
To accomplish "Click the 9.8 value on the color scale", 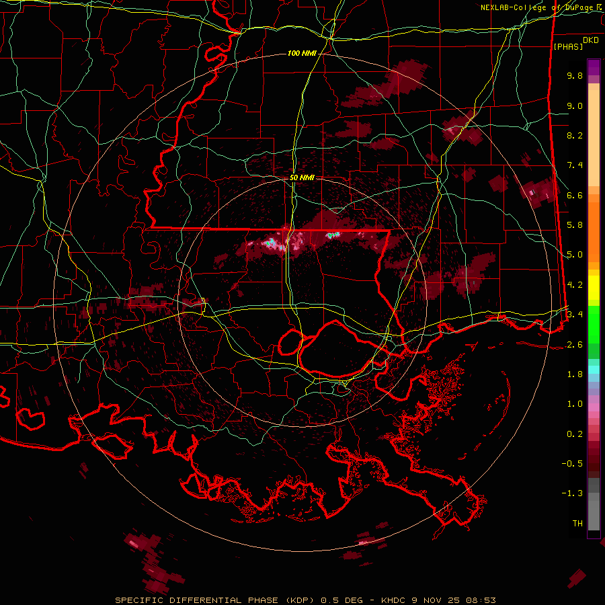I will coord(575,75).
